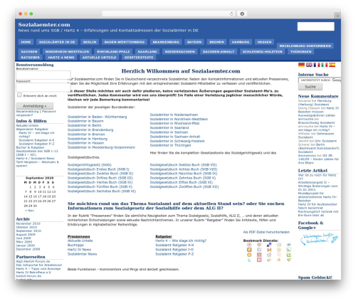Share via the Twitter bird bookmark icon

tap(249, 260)
